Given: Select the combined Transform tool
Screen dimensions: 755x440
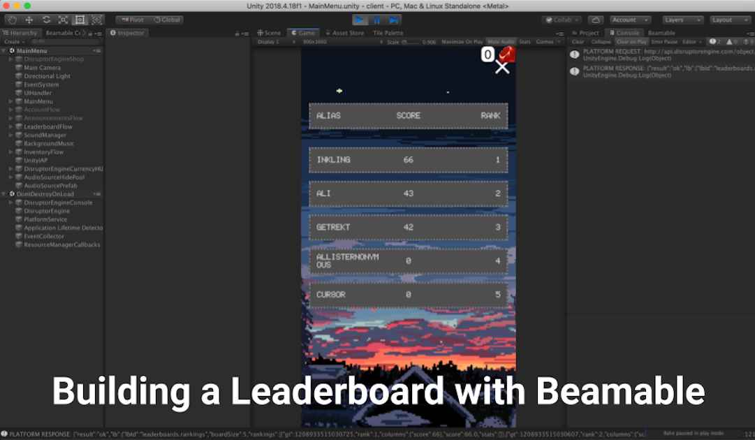Looking at the screenshot, I should point(97,20).
